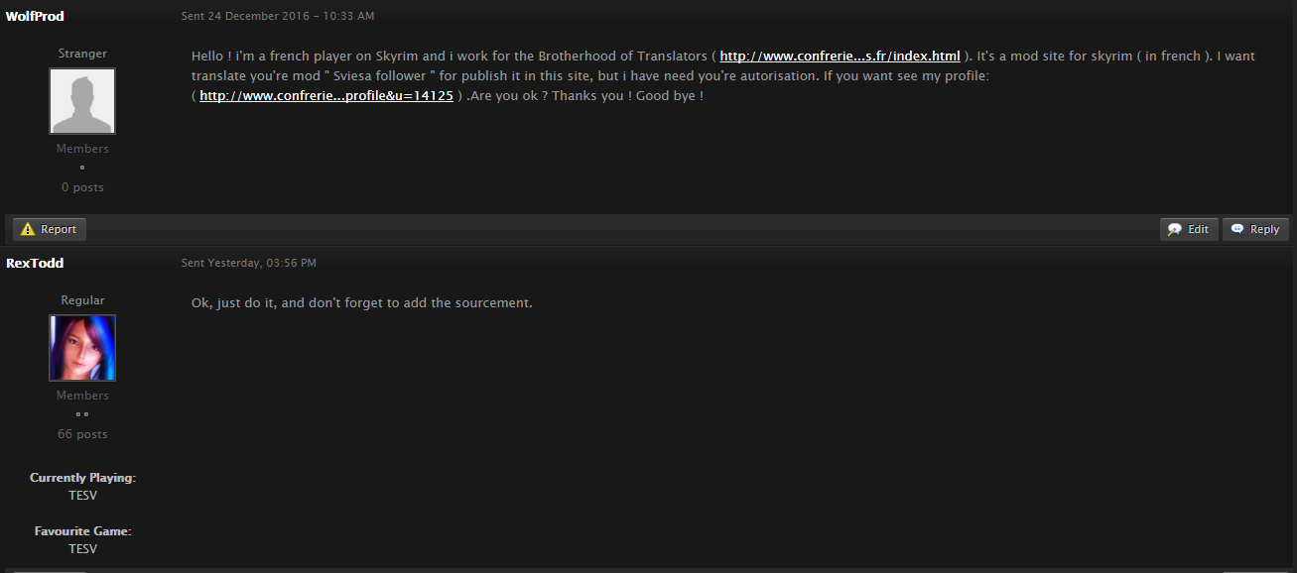Open the WolfProd username profile
Viewport: 1297px width, 573px height.
(x=35, y=16)
